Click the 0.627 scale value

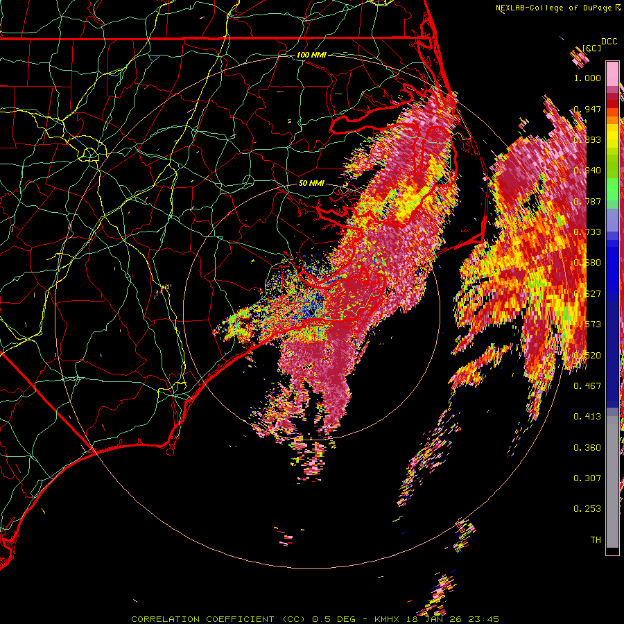tap(587, 294)
